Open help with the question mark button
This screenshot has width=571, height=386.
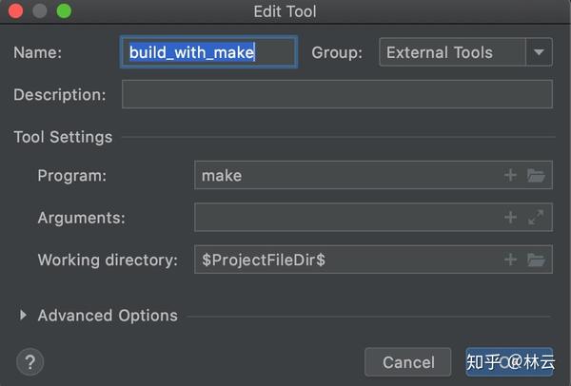pos(30,361)
